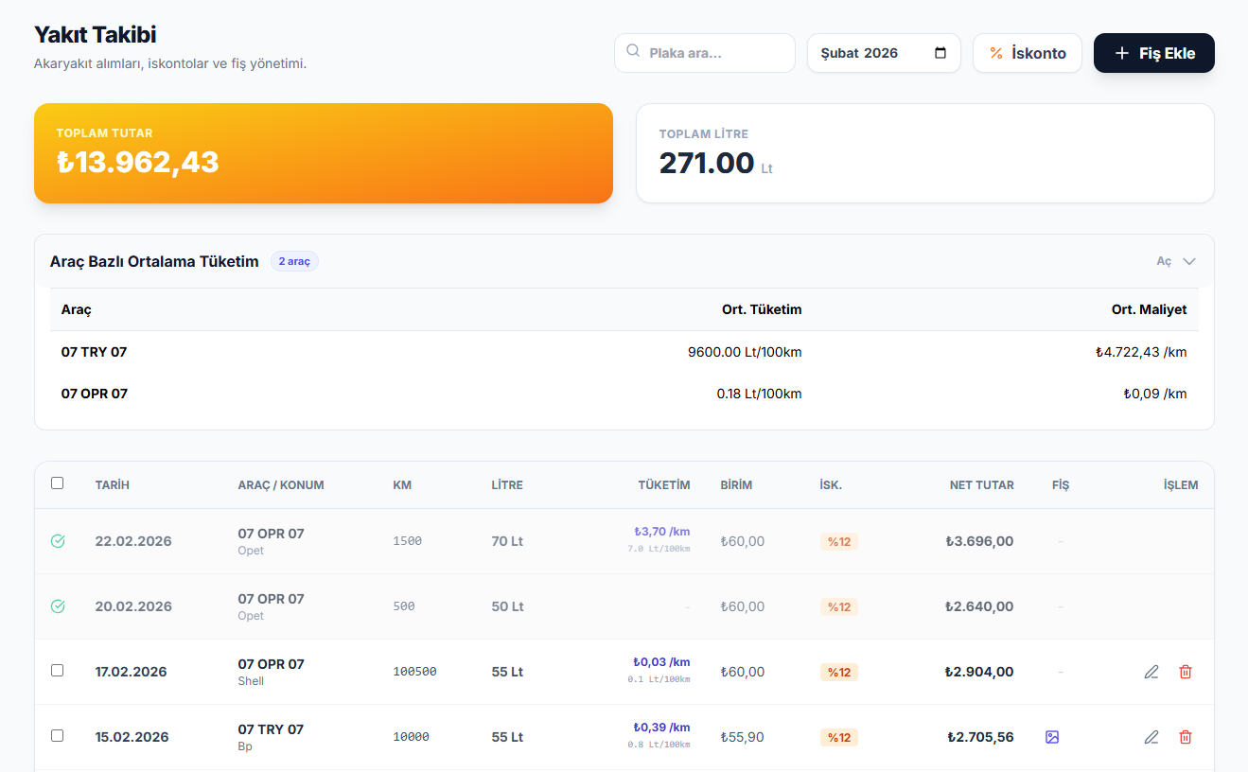Check the box for the 17.02.2026 entry
This screenshot has height=772, width=1248.
click(58, 671)
